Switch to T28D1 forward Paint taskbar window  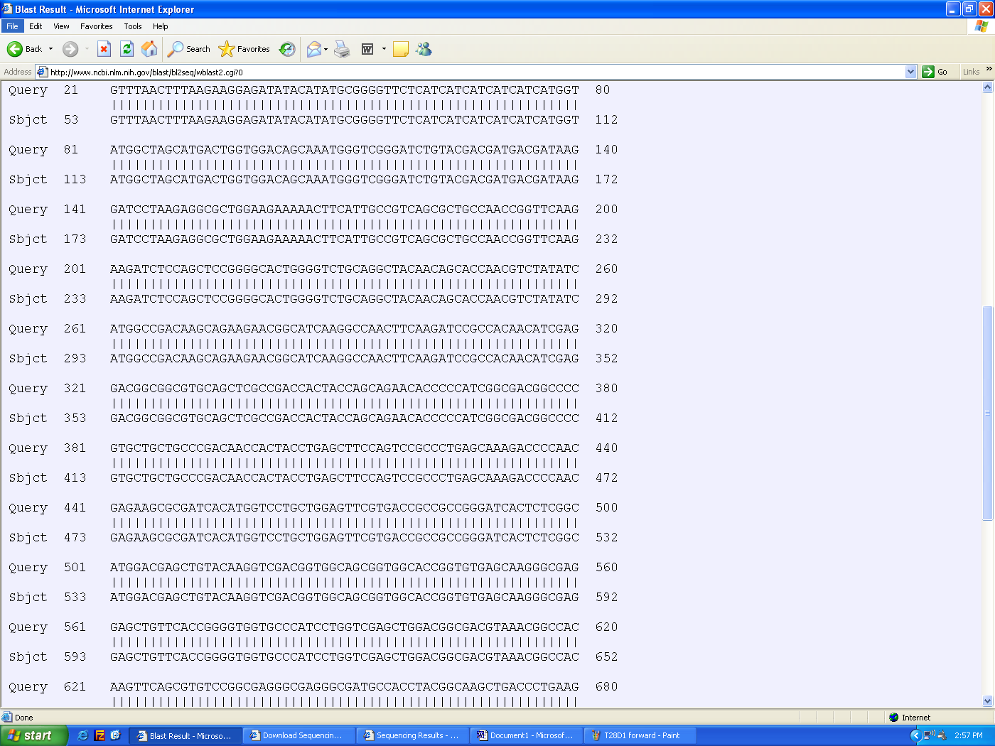click(639, 736)
